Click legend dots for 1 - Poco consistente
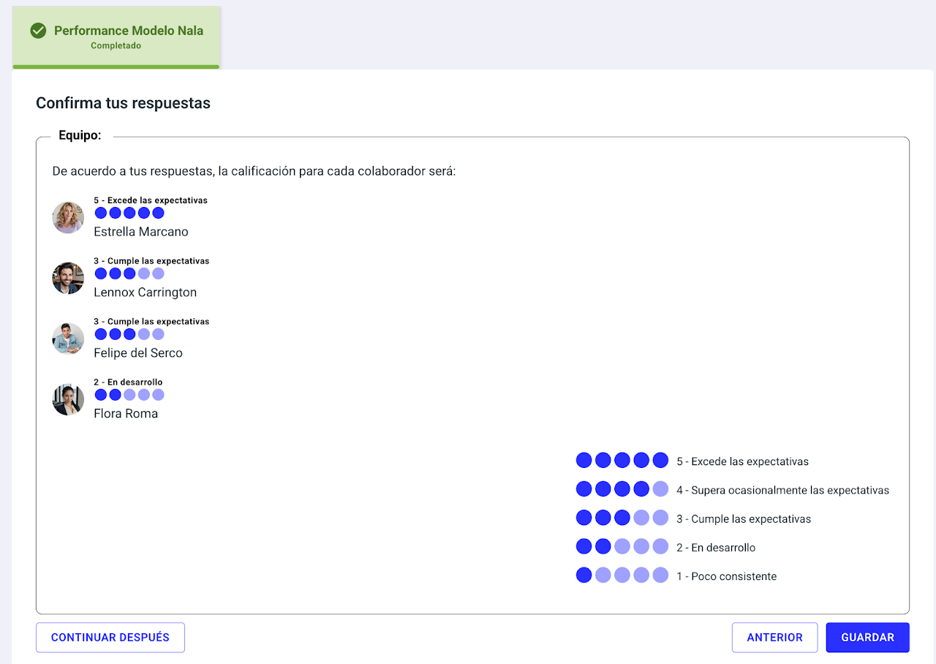Screen dimensions: 936x664 [x=622, y=576]
